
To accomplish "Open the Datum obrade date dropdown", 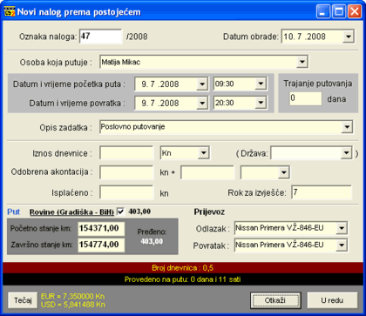I will (348, 37).
